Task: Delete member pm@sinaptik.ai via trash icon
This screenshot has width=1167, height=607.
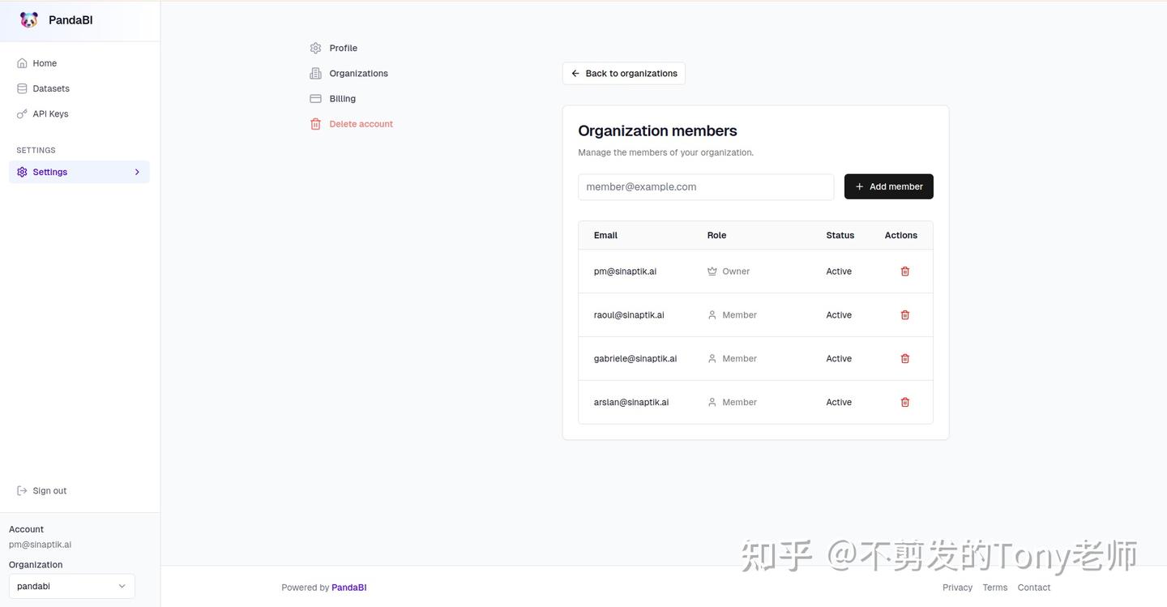Action: [x=905, y=271]
